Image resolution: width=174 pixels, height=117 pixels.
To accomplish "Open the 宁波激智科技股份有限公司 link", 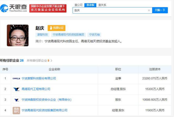I will pyautogui.click(x=39, y=79).
